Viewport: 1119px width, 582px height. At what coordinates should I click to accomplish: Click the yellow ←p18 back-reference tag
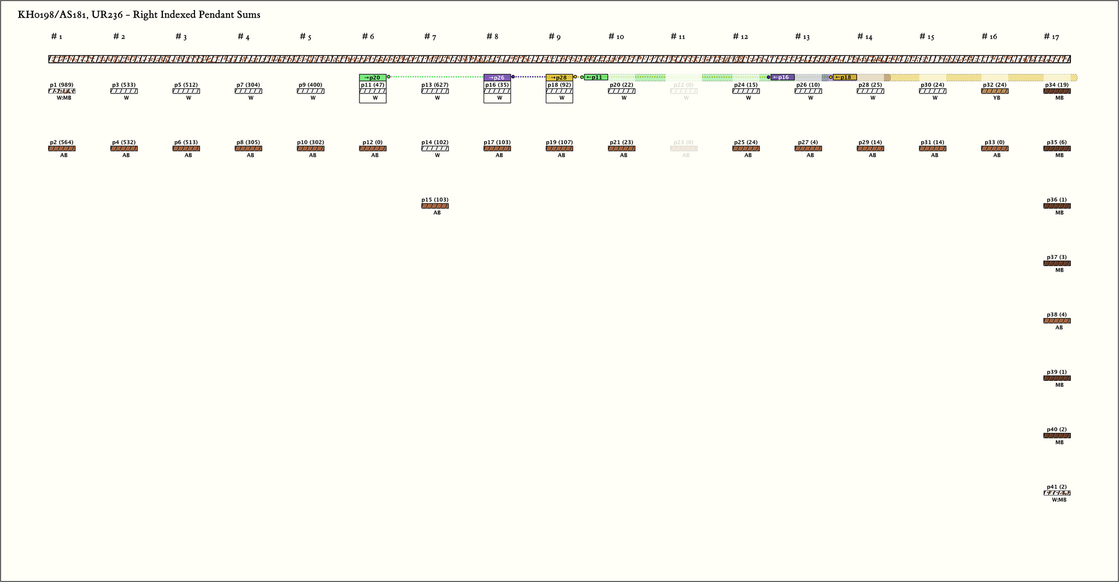(845, 78)
